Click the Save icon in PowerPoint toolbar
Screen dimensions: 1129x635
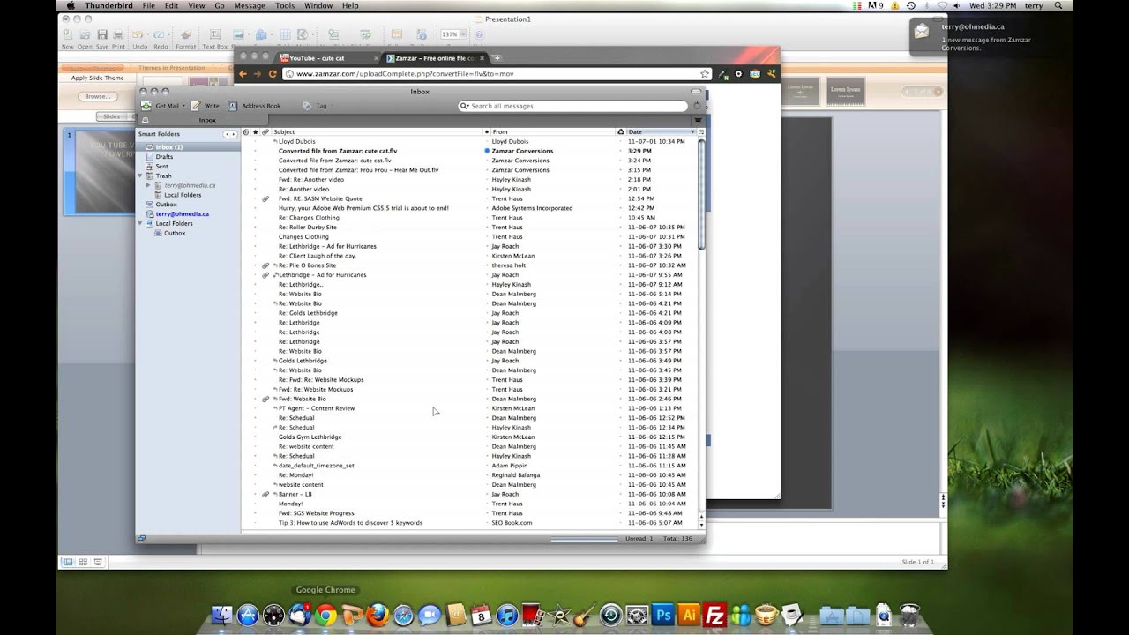point(102,38)
